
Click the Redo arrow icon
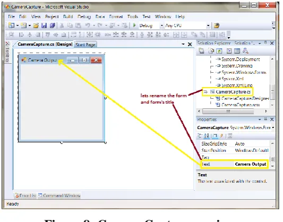pos(100,25)
